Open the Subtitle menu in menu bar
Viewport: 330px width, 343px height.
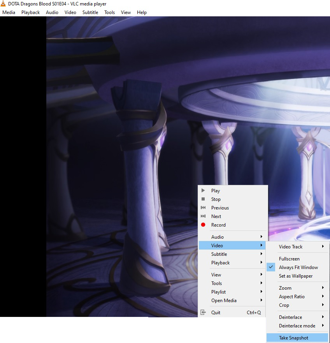[90, 12]
